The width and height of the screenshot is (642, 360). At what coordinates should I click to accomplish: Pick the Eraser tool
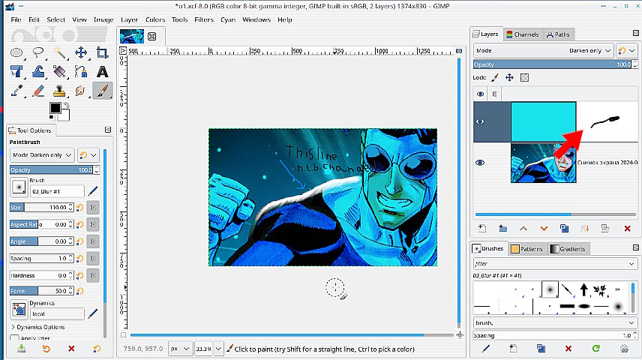(38, 91)
